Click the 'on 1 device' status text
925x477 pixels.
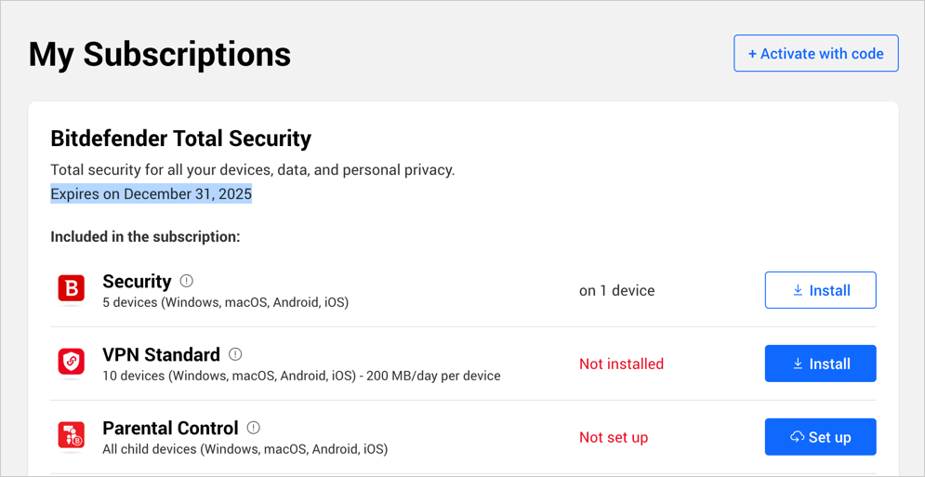[x=617, y=290]
